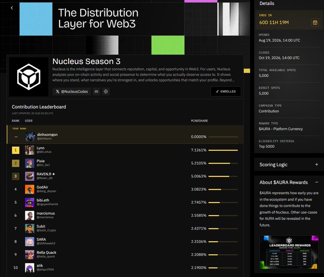Click dinhxomgon's avatar in Your Rank
This screenshot has width=324, height=277.
point(30,137)
